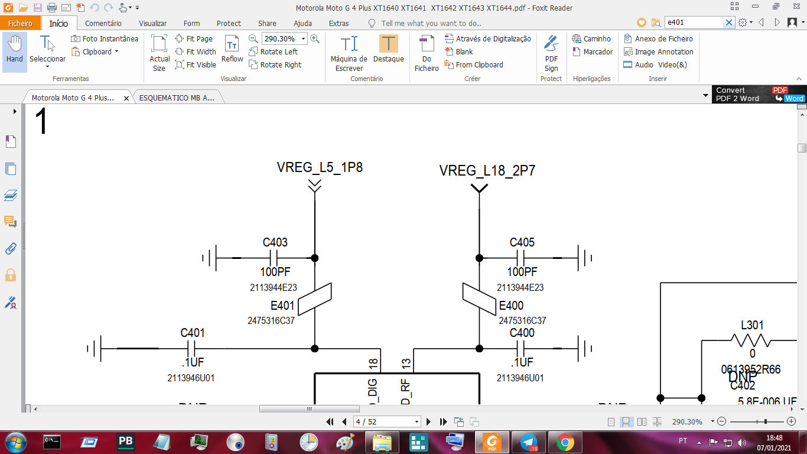
Task: Open the page number dropdown
Action: (x=416, y=422)
